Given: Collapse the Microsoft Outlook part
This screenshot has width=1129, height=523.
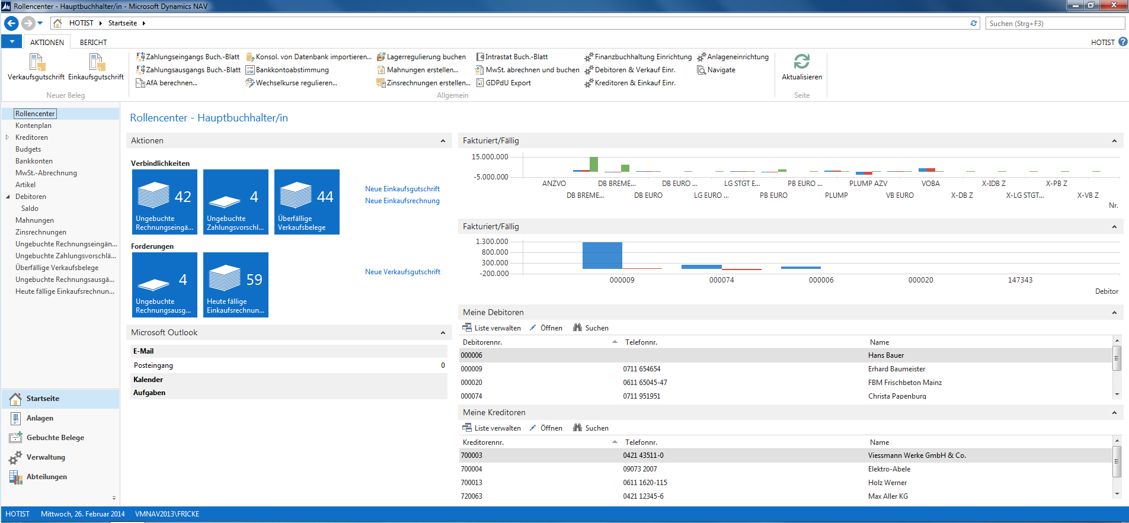Looking at the screenshot, I should (443, 333).
